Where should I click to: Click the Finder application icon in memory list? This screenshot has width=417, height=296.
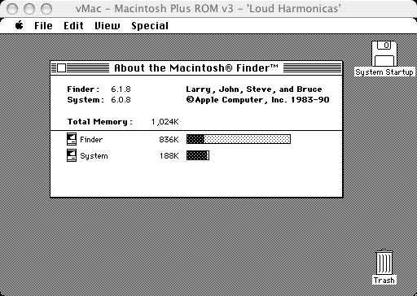(x=72, y=139)
